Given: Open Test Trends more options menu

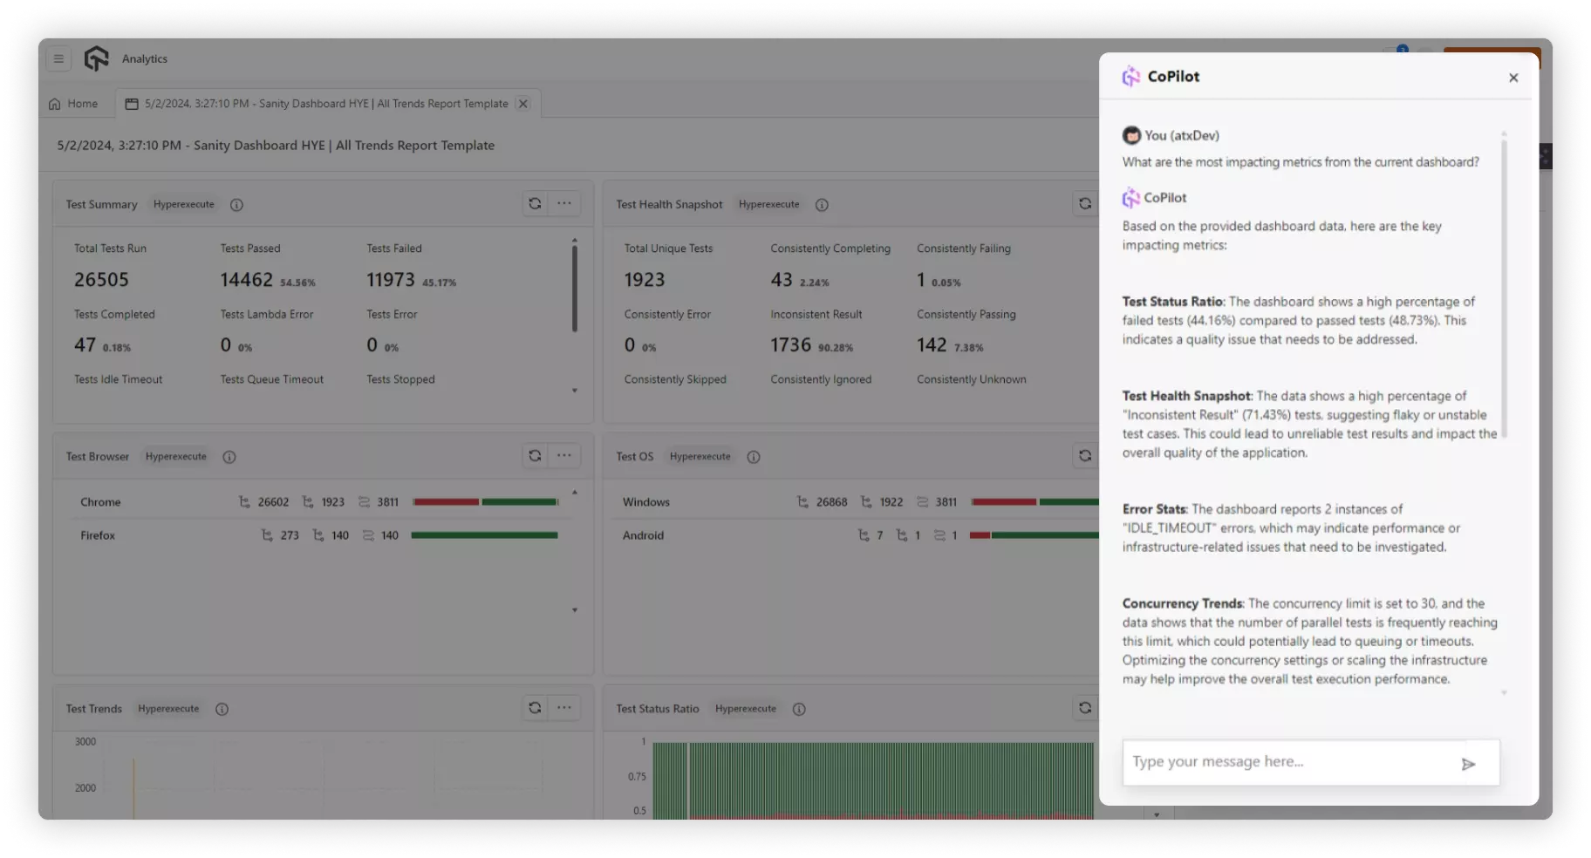Looking at the screenshot, I should tap(564, 707).
